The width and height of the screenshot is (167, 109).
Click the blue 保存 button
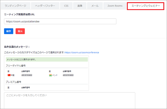(9, 31)
